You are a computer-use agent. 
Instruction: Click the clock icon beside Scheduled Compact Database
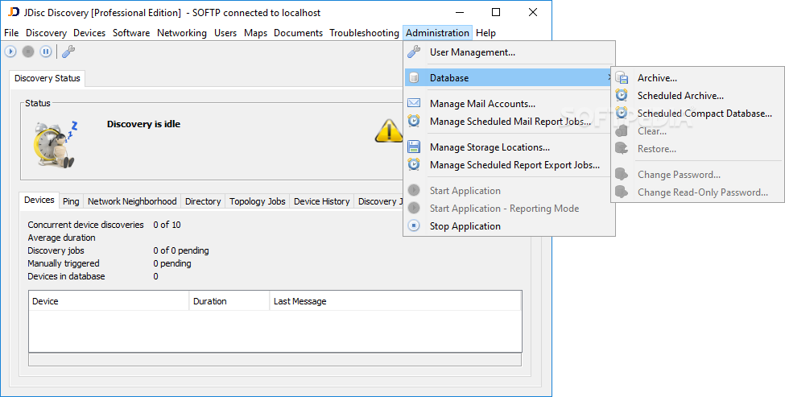tap(622, 113)
